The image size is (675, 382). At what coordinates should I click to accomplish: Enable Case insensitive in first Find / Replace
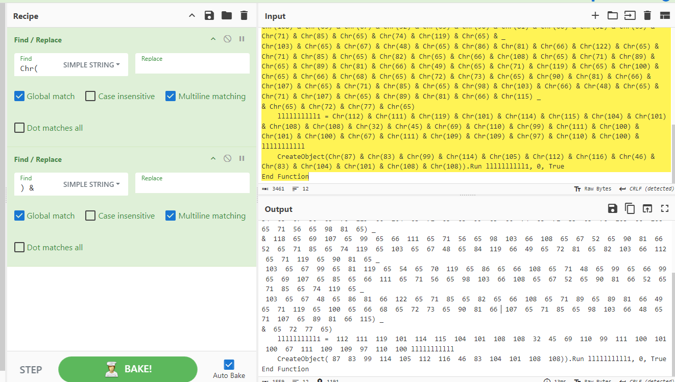[x=90, y=96]
